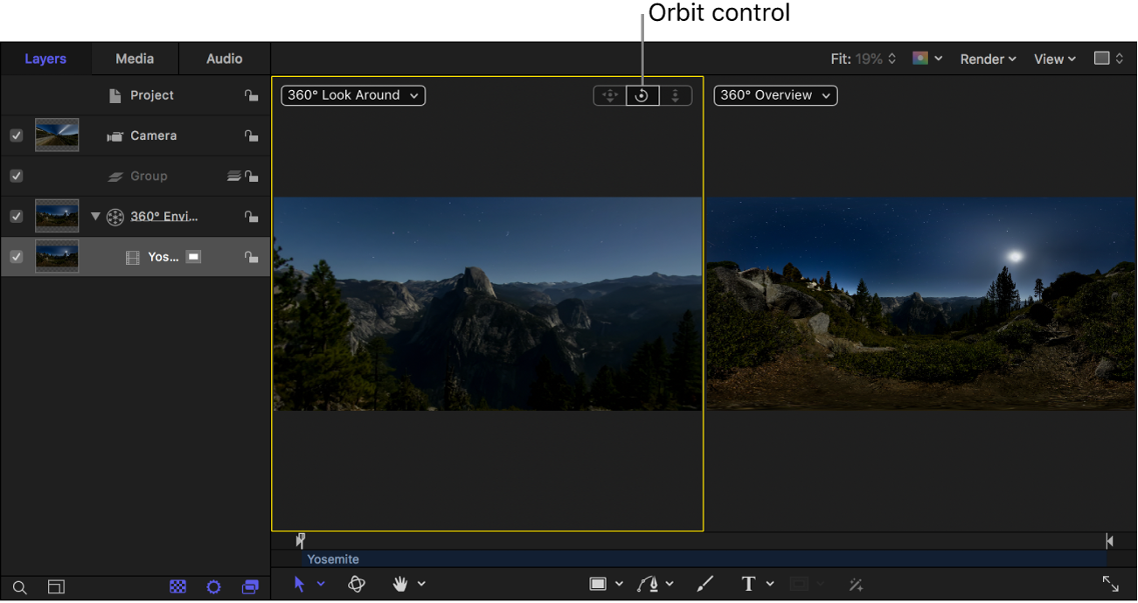Open the color channels pop-up menu
Viewport: 1138px width, 603px height.
pyautogui.click(x=926, y=59)
